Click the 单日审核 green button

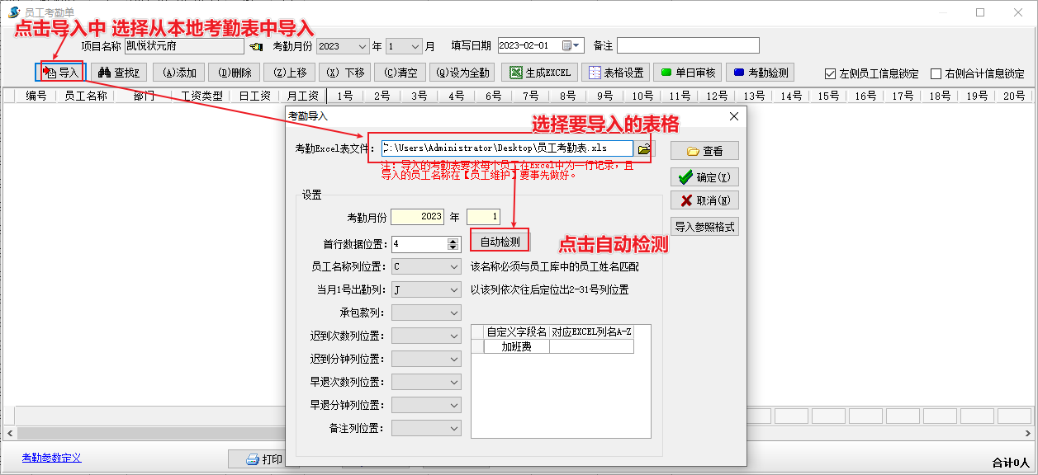coord(688,73)
